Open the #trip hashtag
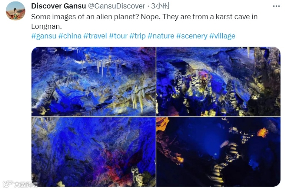Image resolution: width=289 pixels, height=190 pixels. (x=137, y=36)
